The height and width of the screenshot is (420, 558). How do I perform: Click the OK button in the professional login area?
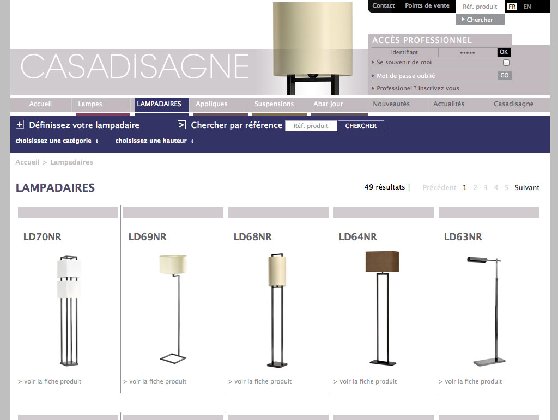[x=504, y=52]
